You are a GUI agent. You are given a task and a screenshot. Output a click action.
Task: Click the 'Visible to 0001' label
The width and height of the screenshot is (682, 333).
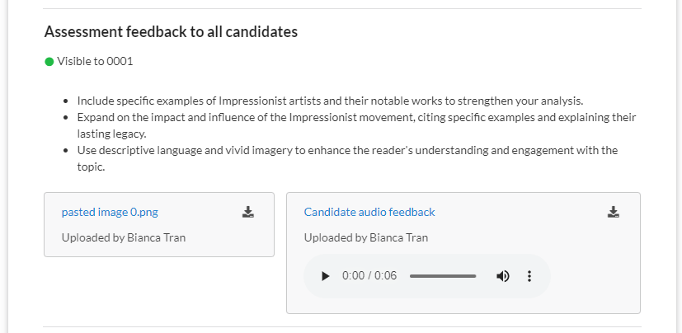point(95,61)
